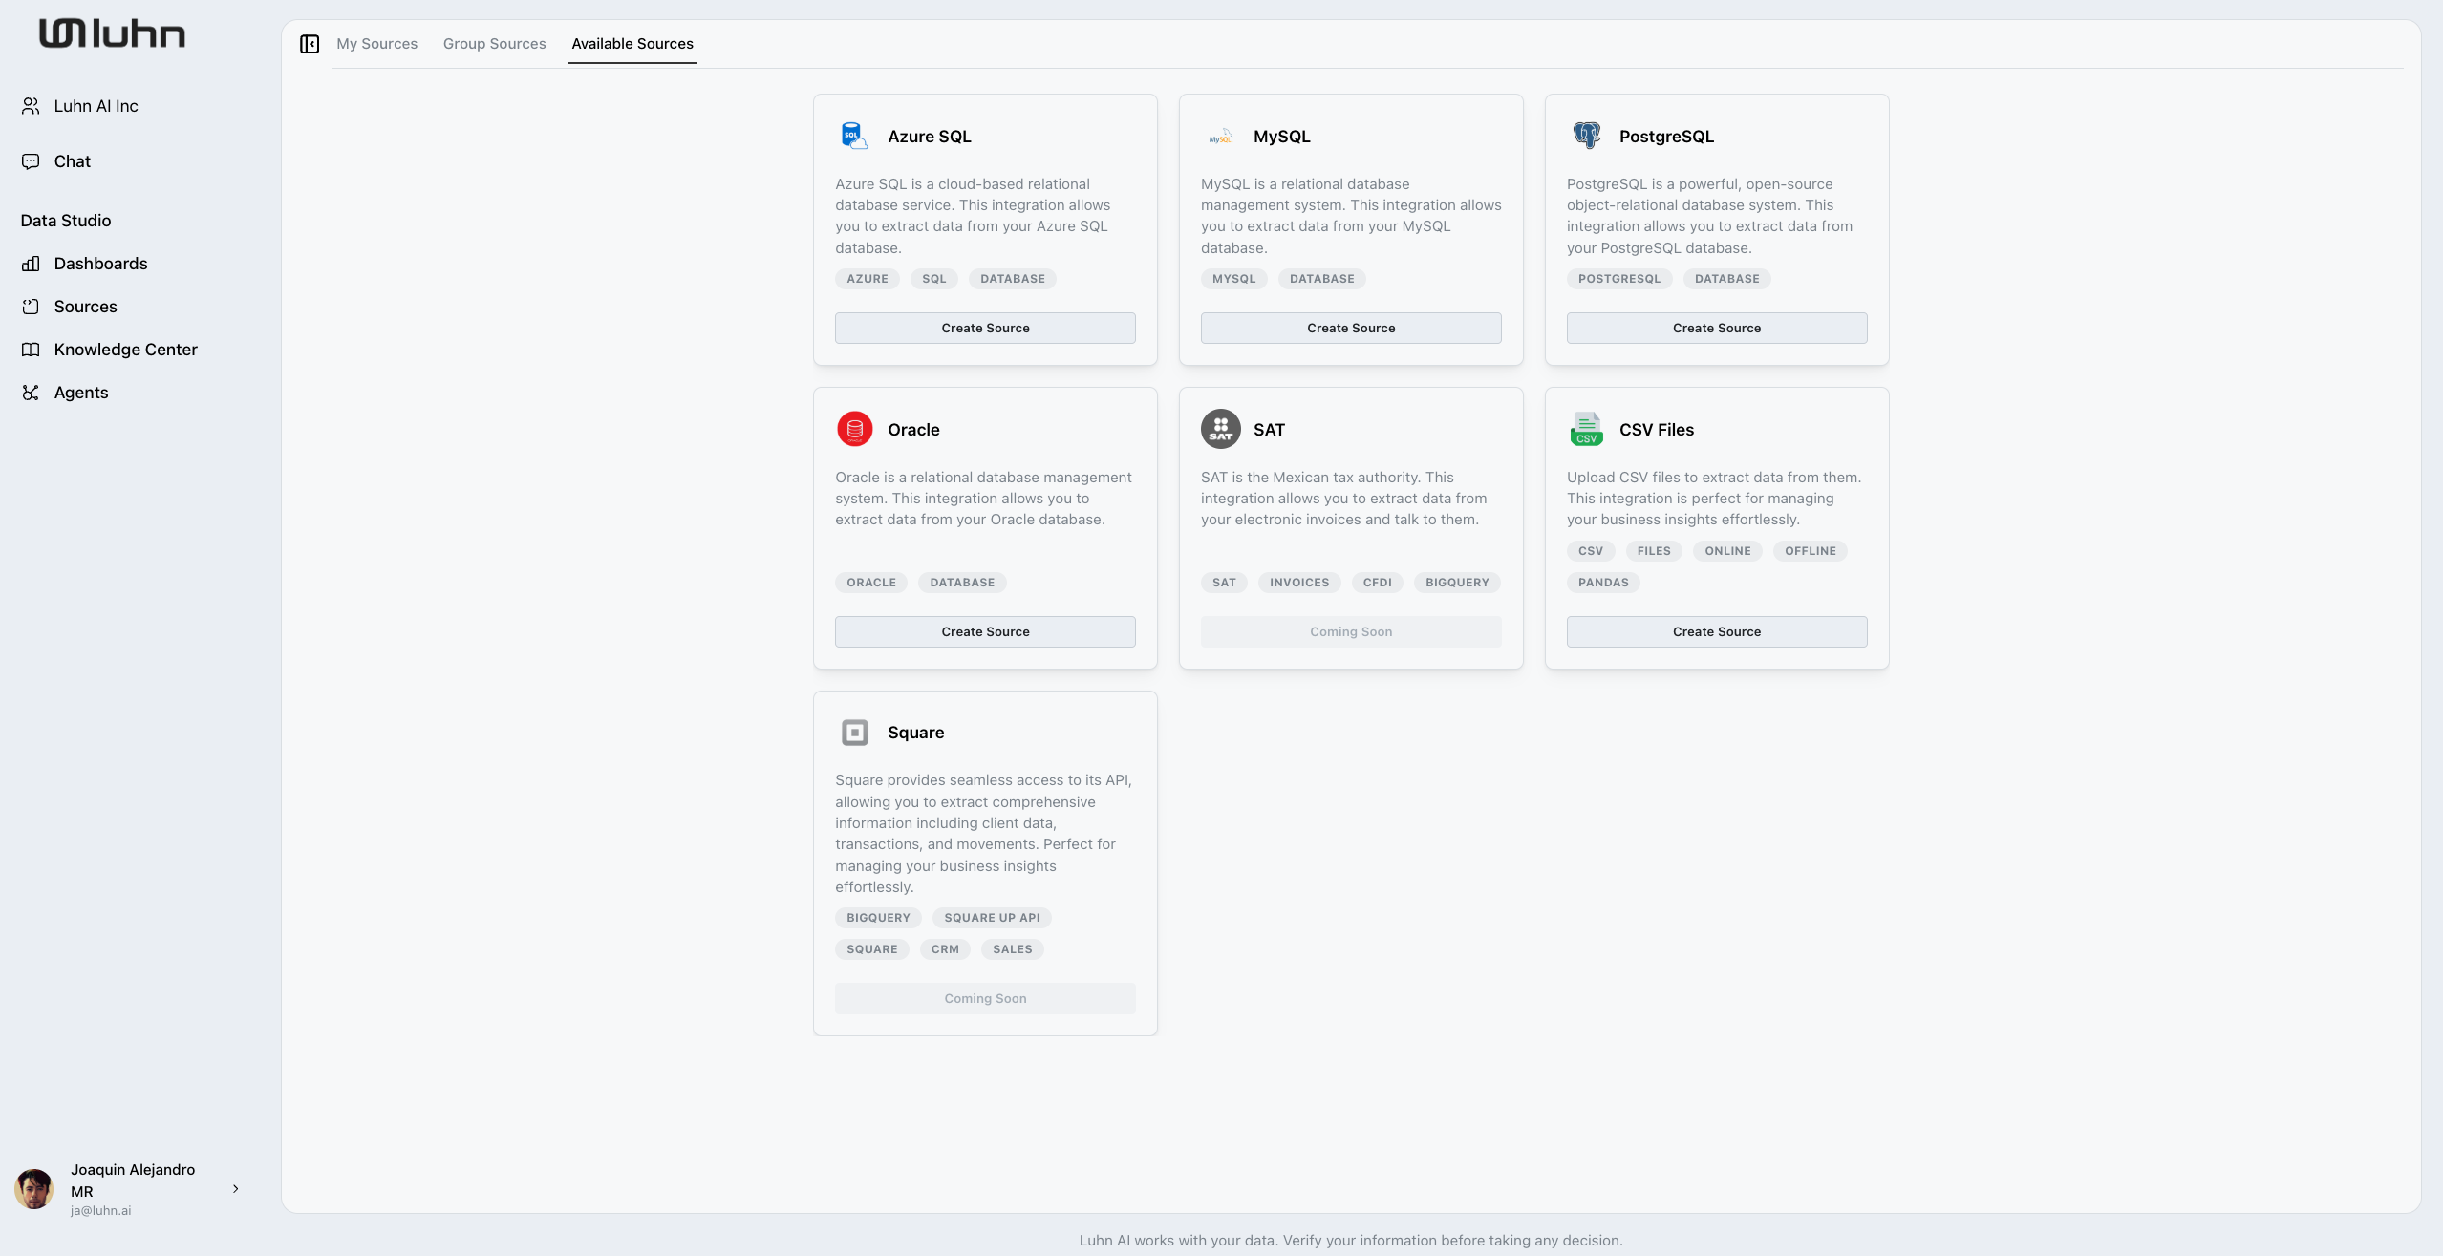This screenshot has height=1256, width=2443.
Task: Click the SQUARE UP API tag
Action: [992, 918]
